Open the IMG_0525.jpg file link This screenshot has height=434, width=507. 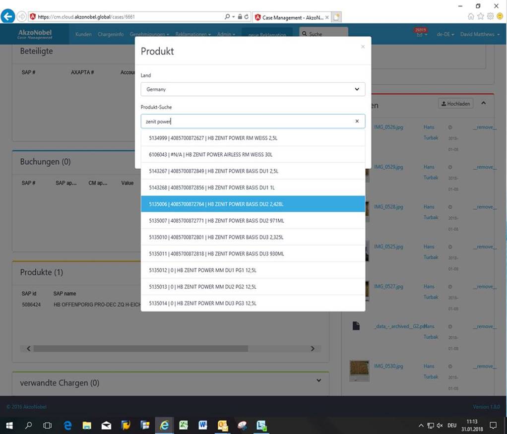click(x=388, y=247)
